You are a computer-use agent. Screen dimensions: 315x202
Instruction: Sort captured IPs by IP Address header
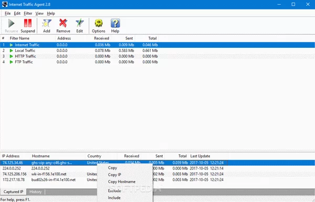15,156
